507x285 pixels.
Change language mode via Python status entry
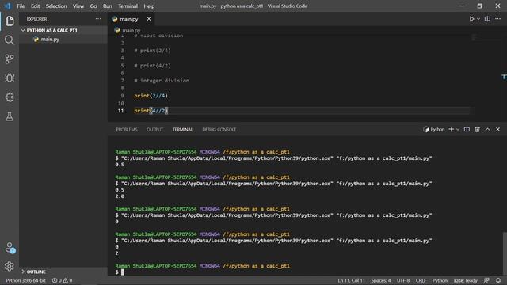(440, 280)
